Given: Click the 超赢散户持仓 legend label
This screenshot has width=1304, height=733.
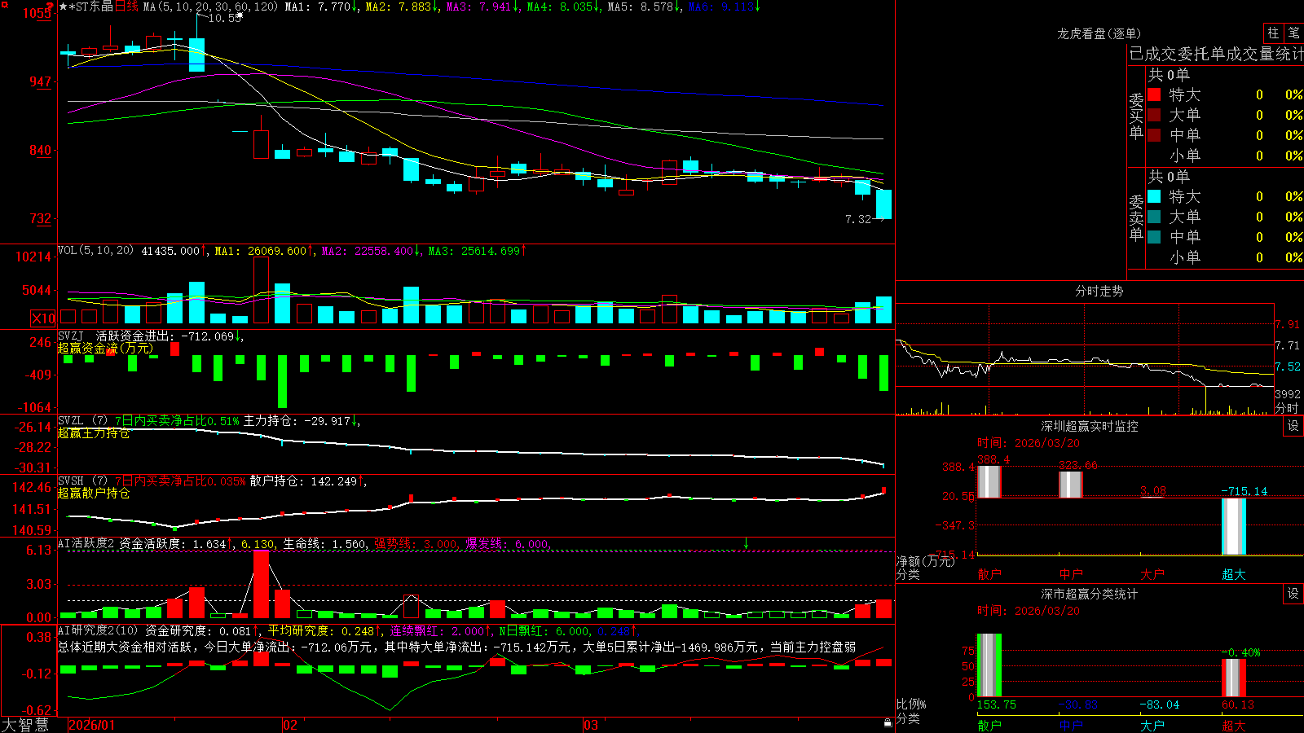Looking at the screenshot, I should point(93,494).
